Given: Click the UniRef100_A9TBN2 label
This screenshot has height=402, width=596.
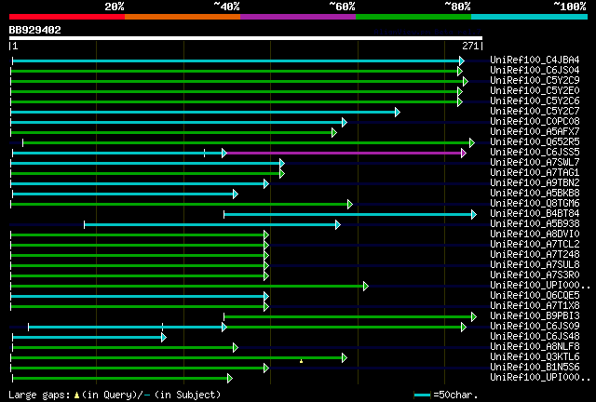Looking at the screenshot, I should click(x=535, y=183).
